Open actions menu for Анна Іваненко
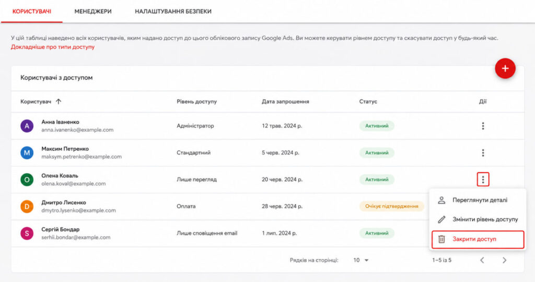This screenshot has width=535, height=282. (483, 126)
